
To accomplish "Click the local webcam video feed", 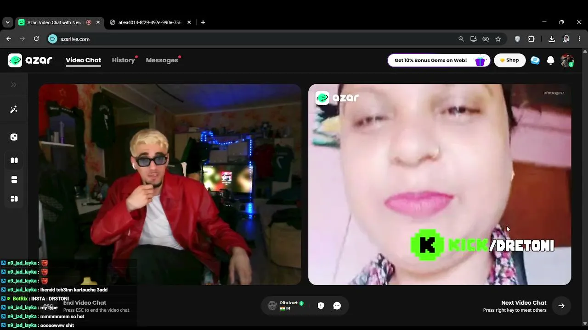I will pos(170,184).
